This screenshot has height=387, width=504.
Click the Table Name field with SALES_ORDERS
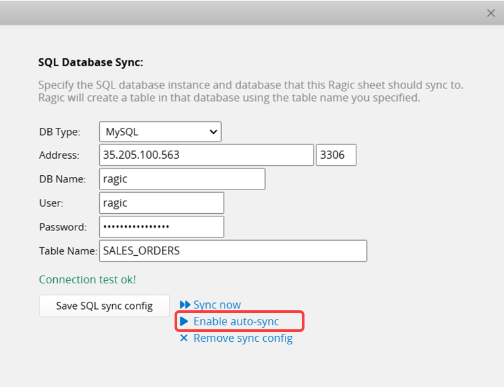click(232, 251)
